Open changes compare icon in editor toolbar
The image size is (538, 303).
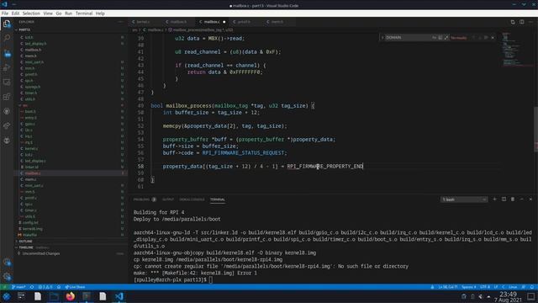coord(513,22)
